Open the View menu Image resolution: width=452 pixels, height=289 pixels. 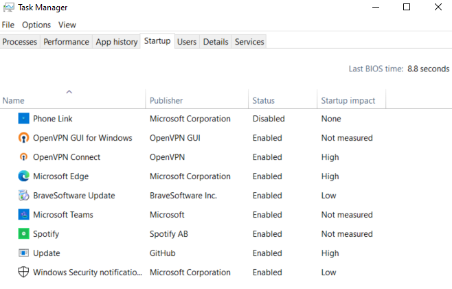(x=67, y=25)
